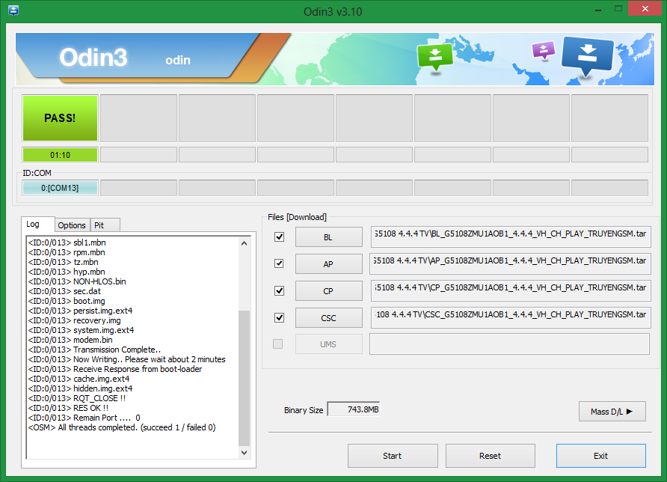The width and height of the screenshot is (667, 482).
Task: Click log line 'system.img.ext4'
Action: [81, 330]
